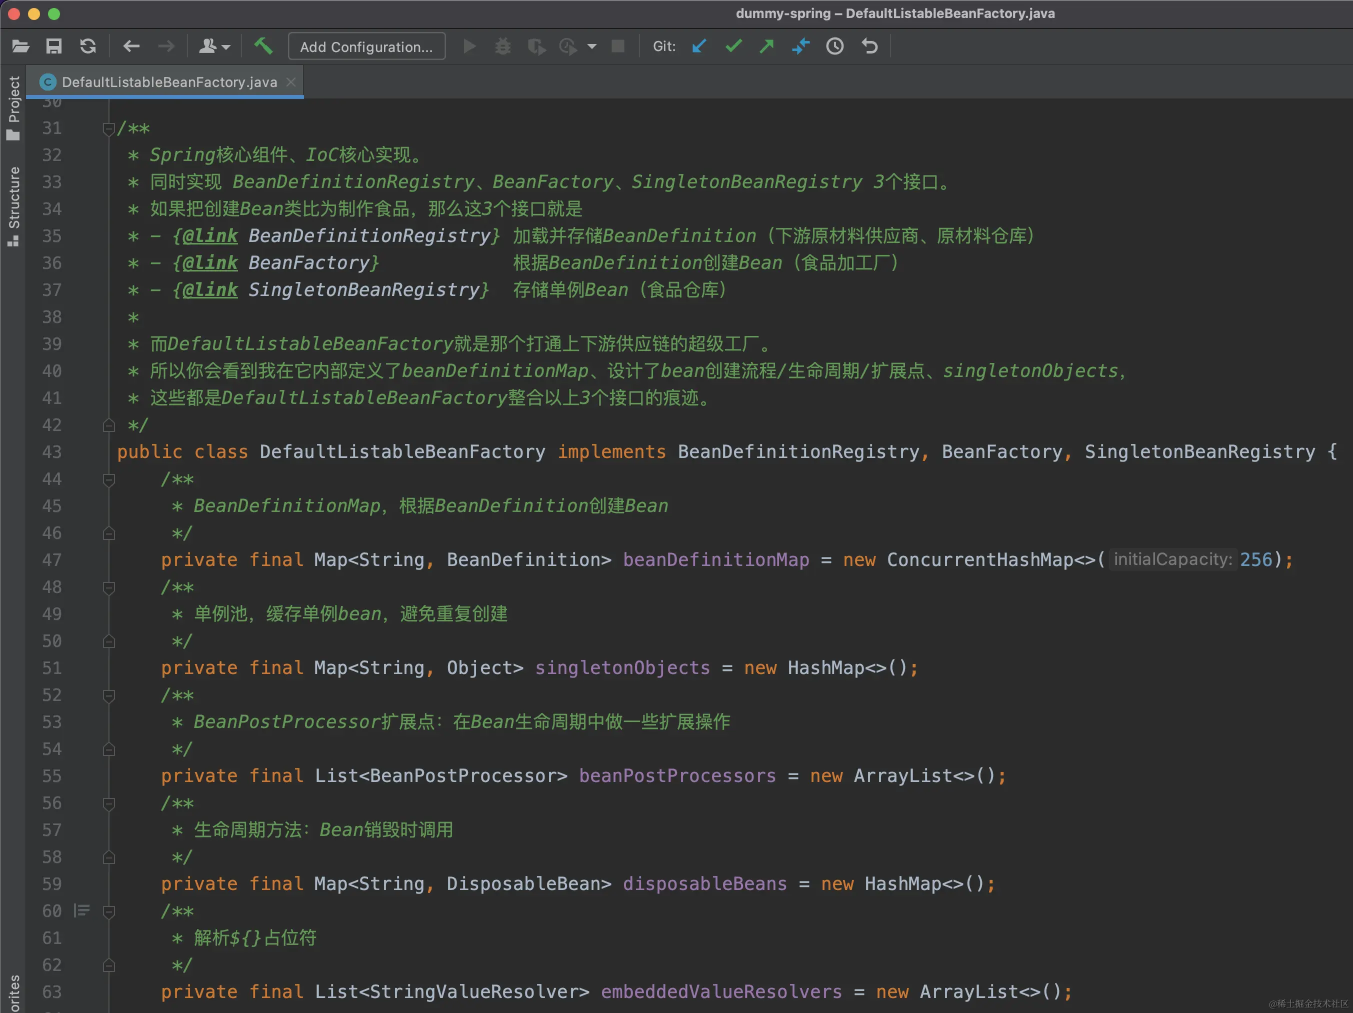Collapse the comment starting at line 48
The image size is (1353, 1013).
[109, 587]
